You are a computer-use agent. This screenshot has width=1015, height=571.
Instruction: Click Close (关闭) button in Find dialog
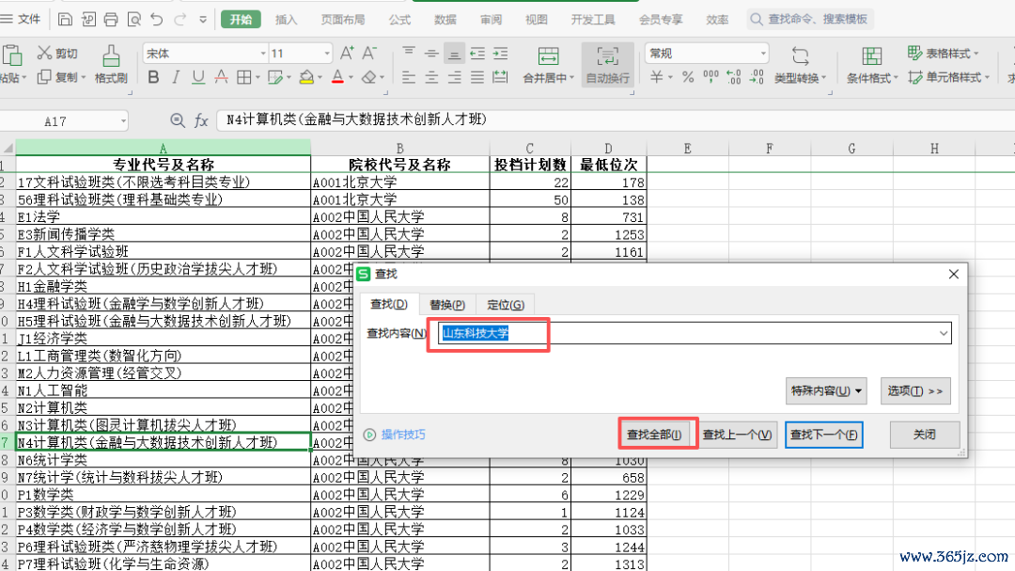pyautogui.click(x=925, y=435)
